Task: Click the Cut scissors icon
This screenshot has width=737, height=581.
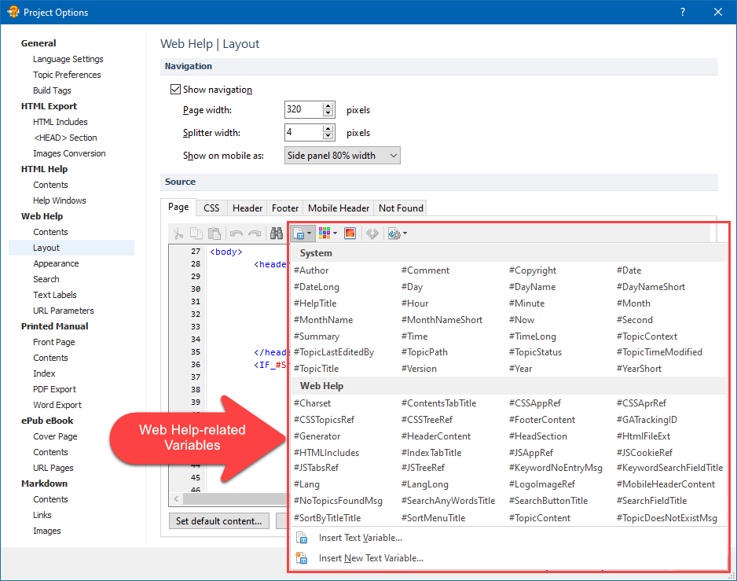Action: [x=178, y=234]
